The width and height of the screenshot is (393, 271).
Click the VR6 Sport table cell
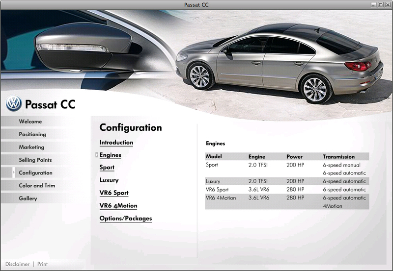tap(217, 190)
